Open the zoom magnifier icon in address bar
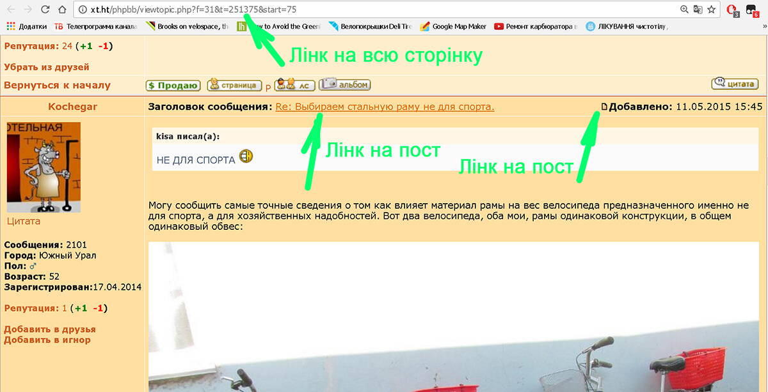Screen dimensions: 768x392 pos(684,10)
